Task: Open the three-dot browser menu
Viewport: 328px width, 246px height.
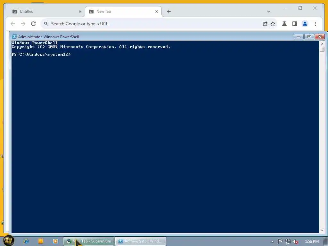Action: [315, 24]
